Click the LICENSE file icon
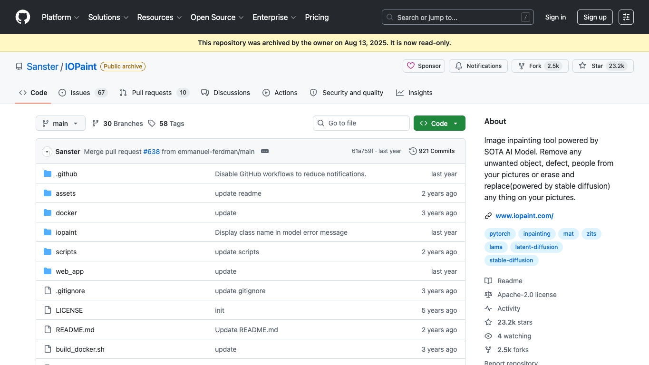 [x=48, y=310]
